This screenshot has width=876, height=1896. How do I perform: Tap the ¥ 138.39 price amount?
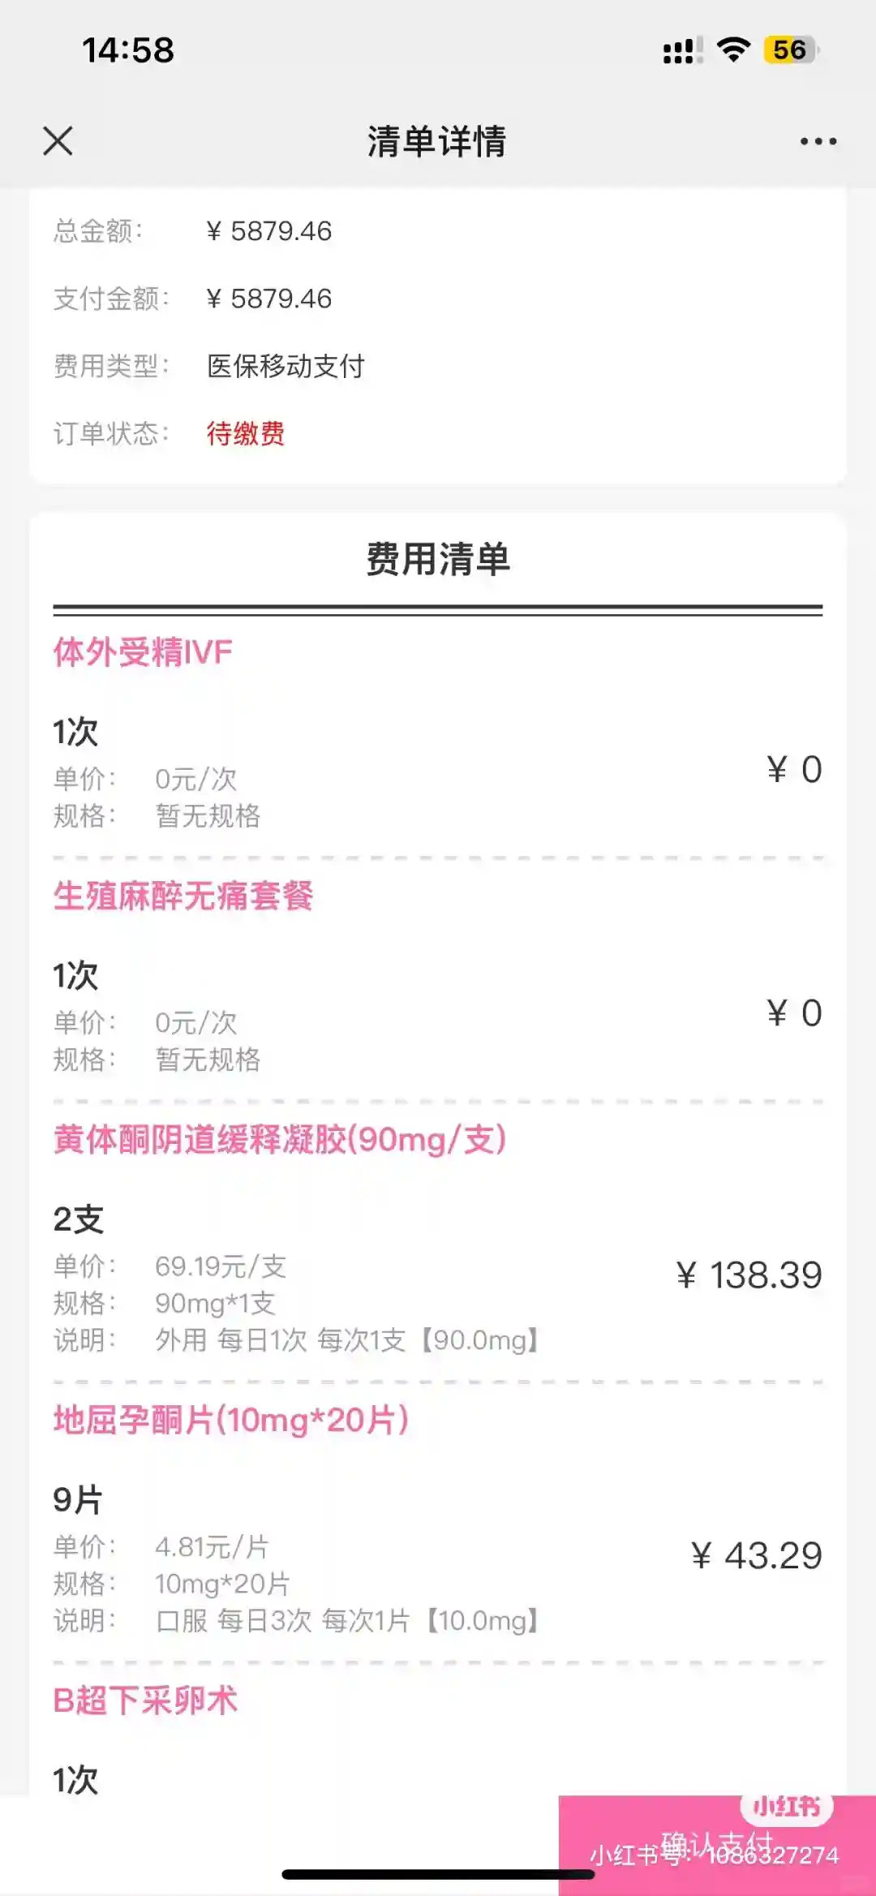749,1275
